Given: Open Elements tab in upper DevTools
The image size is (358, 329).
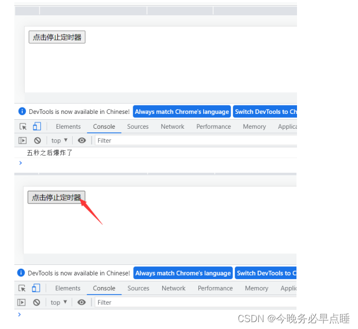Looking at the screenshot, I should [x=68, y=127].
